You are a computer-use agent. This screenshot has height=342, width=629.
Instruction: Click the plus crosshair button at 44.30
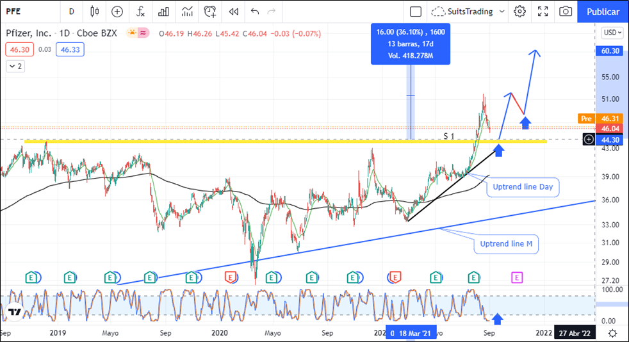point(589,139)
